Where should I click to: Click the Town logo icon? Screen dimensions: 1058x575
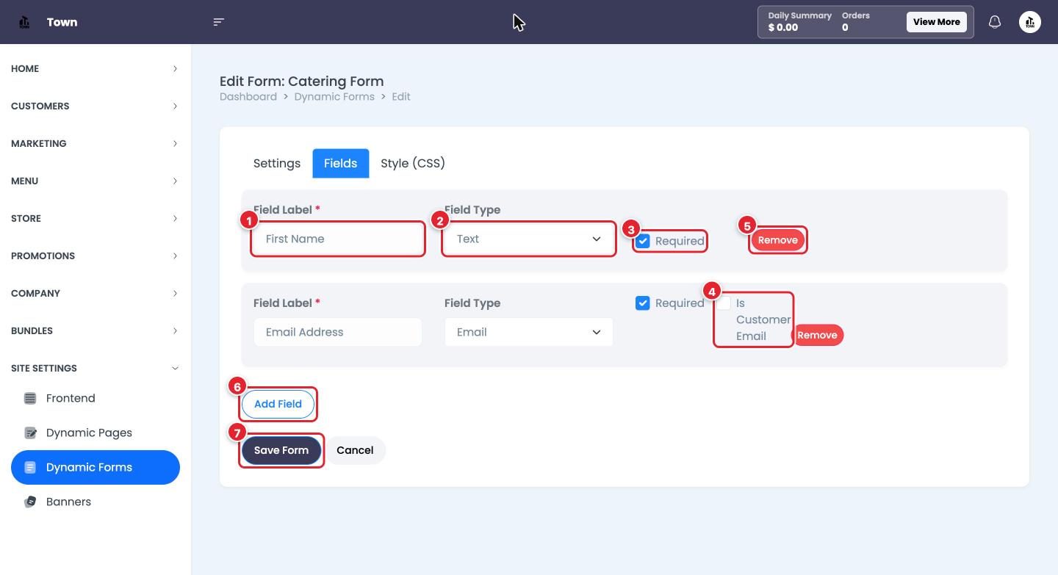click(24, 22)
